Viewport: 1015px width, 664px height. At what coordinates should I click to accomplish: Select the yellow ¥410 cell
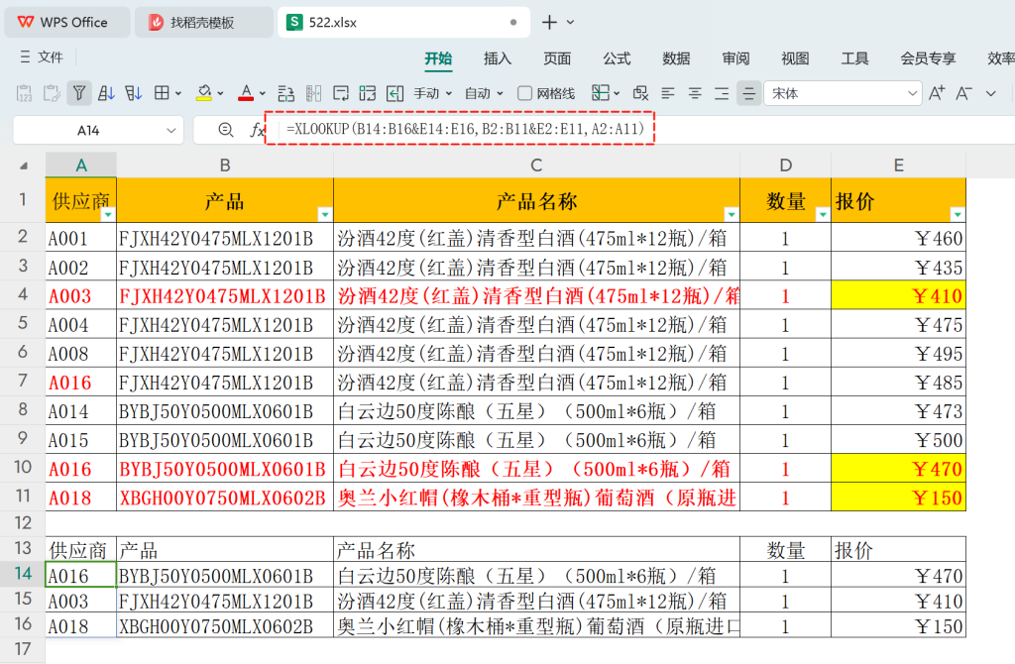898,295
